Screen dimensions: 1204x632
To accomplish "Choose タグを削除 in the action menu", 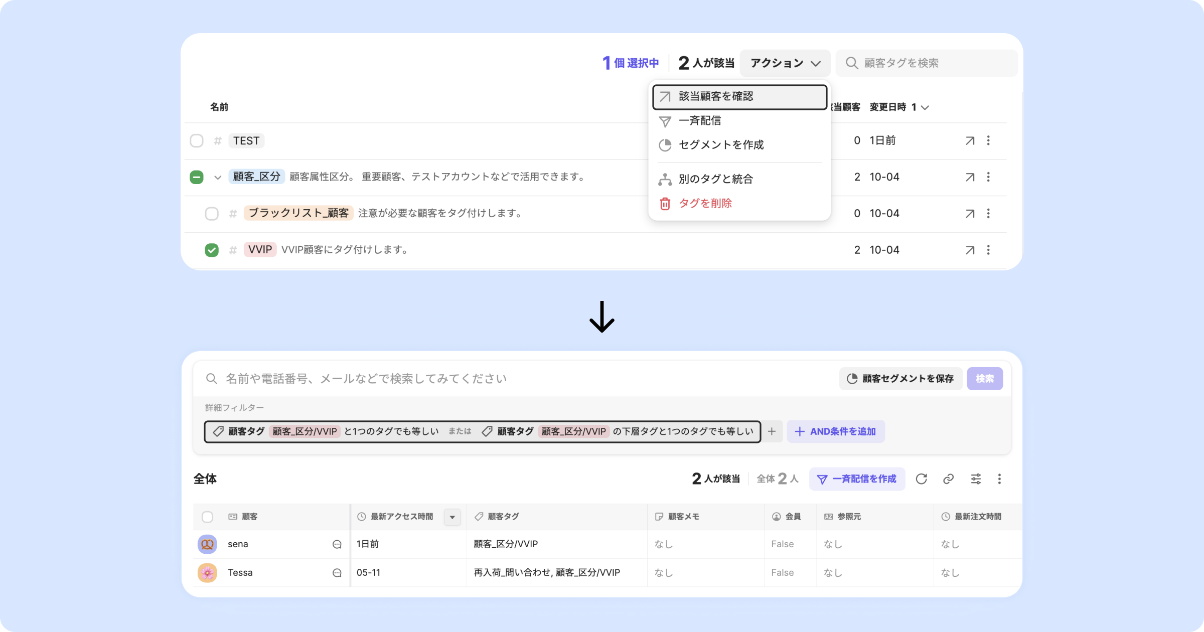I will tap(705, 204).
